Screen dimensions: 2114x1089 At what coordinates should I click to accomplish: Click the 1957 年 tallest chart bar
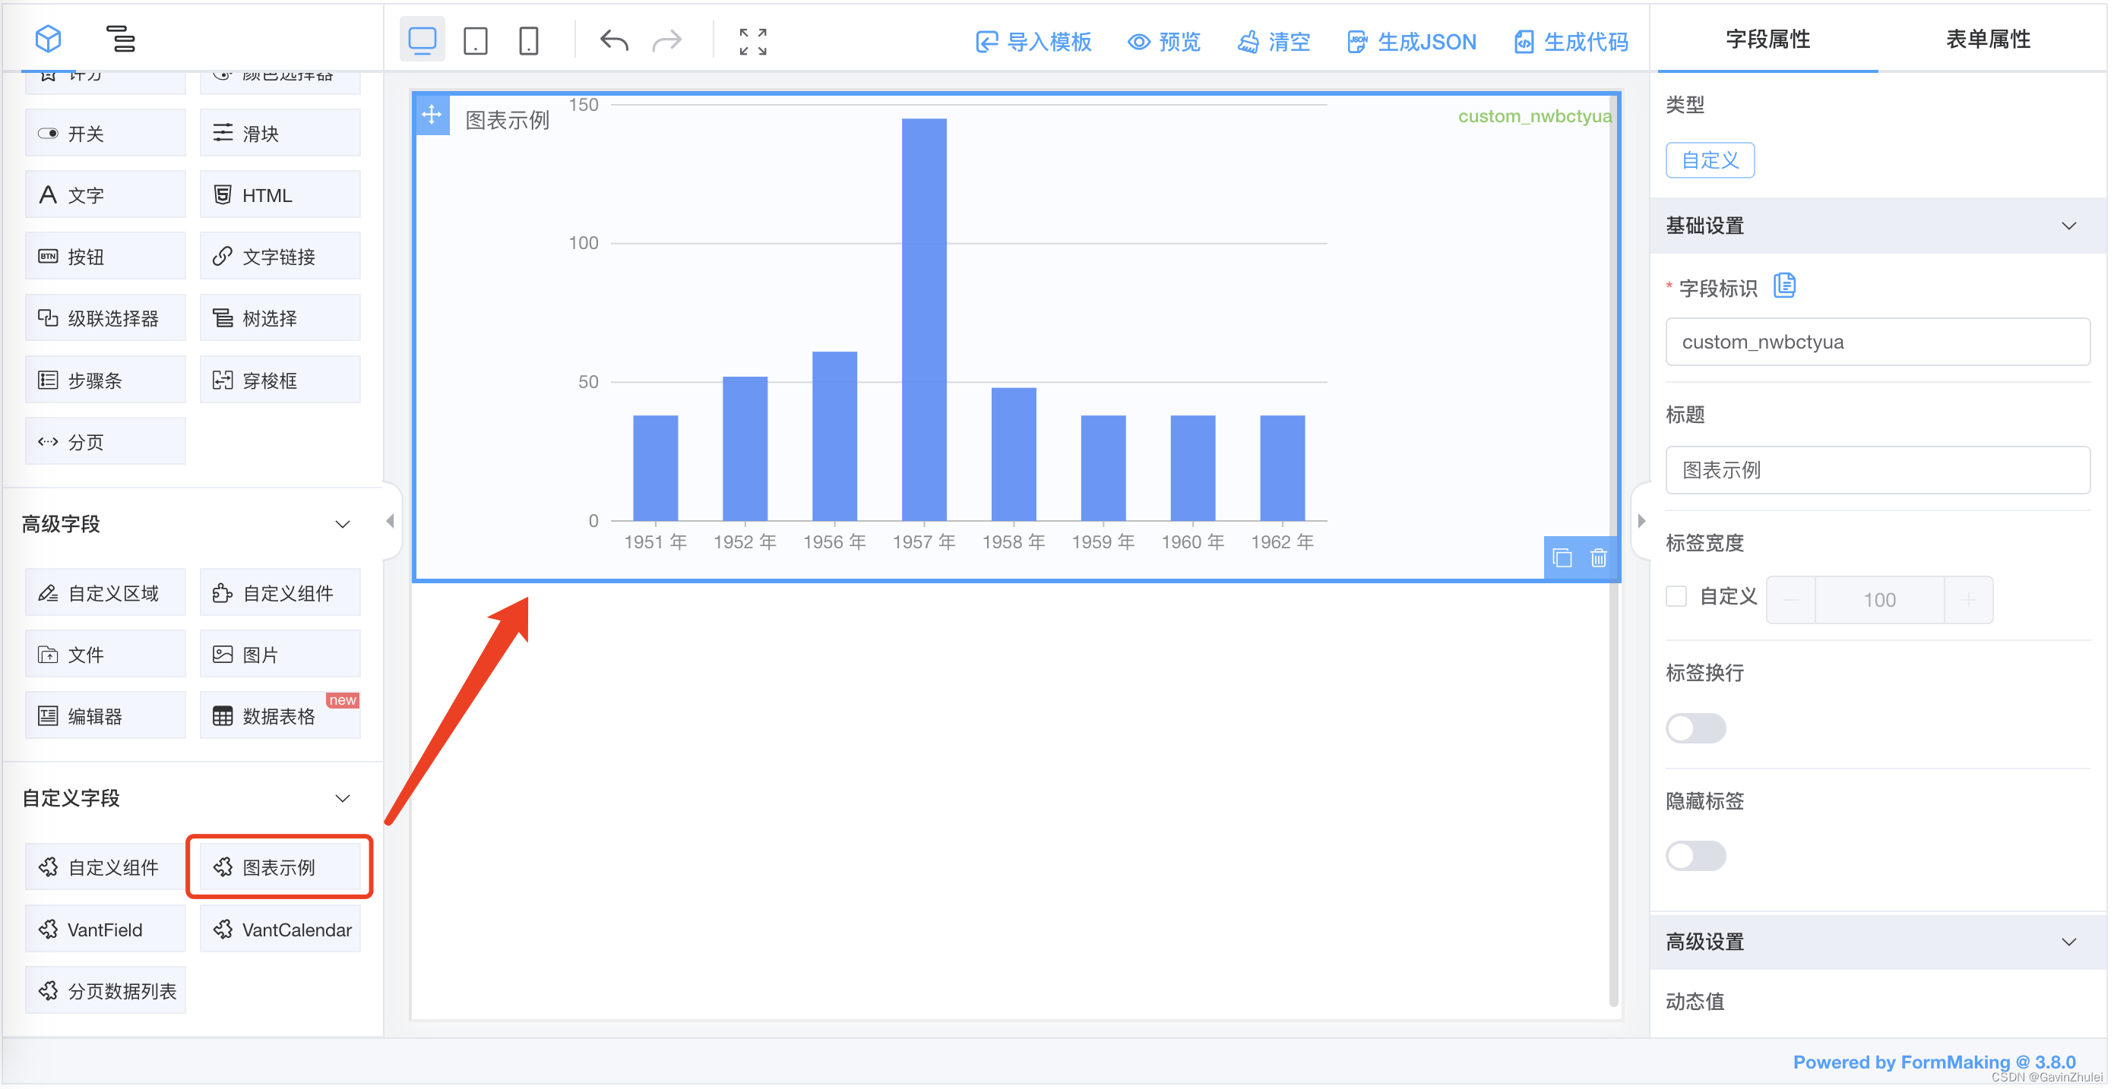click(x=924, y=320)
